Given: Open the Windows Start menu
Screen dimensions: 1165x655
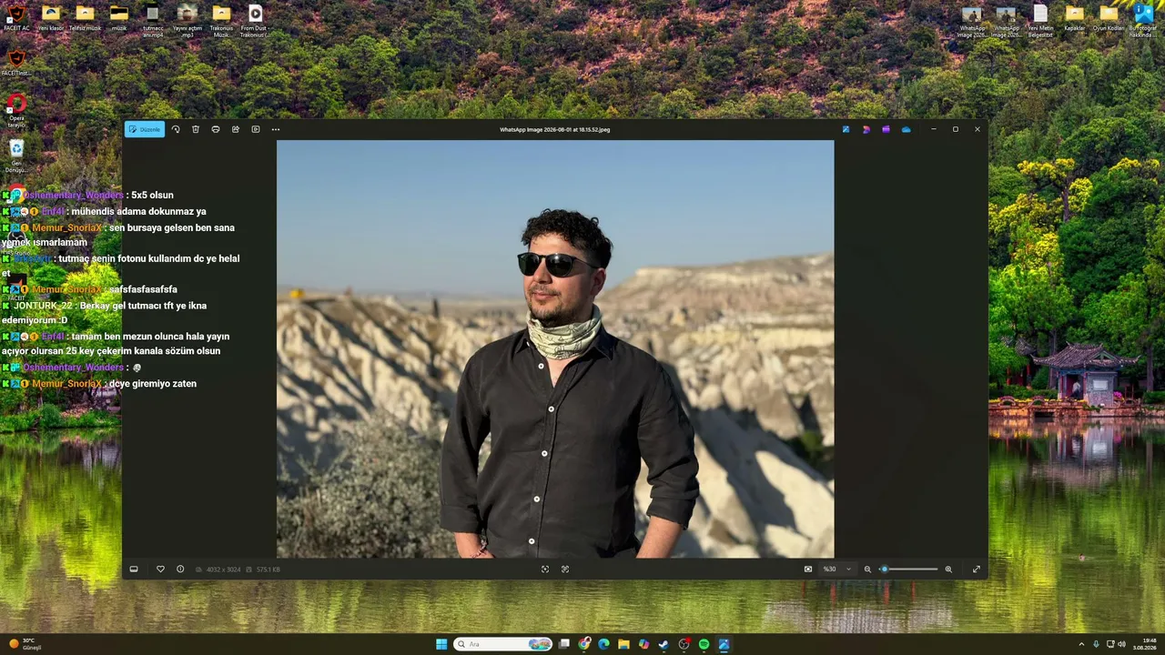Looking at the screenshot, I should [441, 644].
